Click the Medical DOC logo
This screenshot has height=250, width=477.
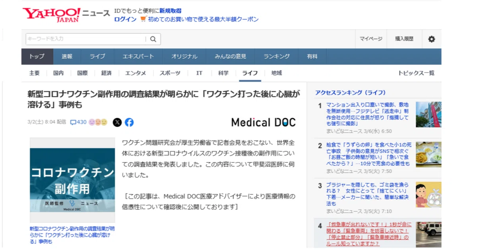point(264,122)
